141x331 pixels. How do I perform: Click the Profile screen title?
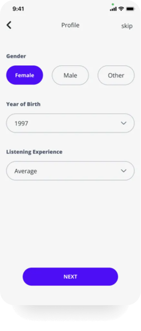coord(70,25)
